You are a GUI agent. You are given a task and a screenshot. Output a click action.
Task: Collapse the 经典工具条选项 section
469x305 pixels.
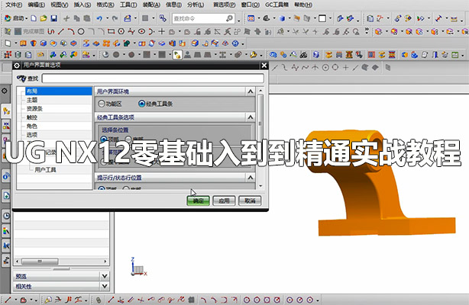[249, 117]
